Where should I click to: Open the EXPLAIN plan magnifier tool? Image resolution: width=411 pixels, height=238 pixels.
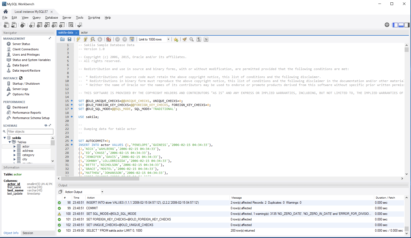(x=92, y=39)
